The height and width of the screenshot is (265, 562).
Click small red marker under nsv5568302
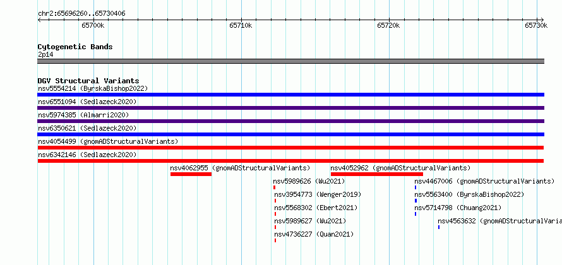coord(275,214)
